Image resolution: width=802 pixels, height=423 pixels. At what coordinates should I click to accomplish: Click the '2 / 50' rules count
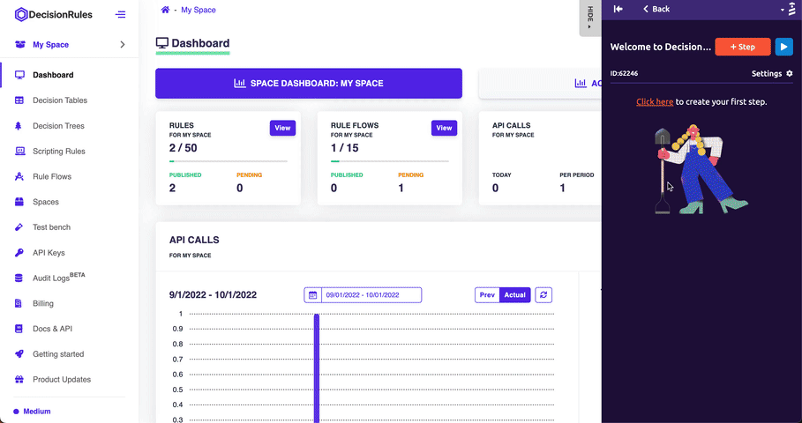coord(184,148)
